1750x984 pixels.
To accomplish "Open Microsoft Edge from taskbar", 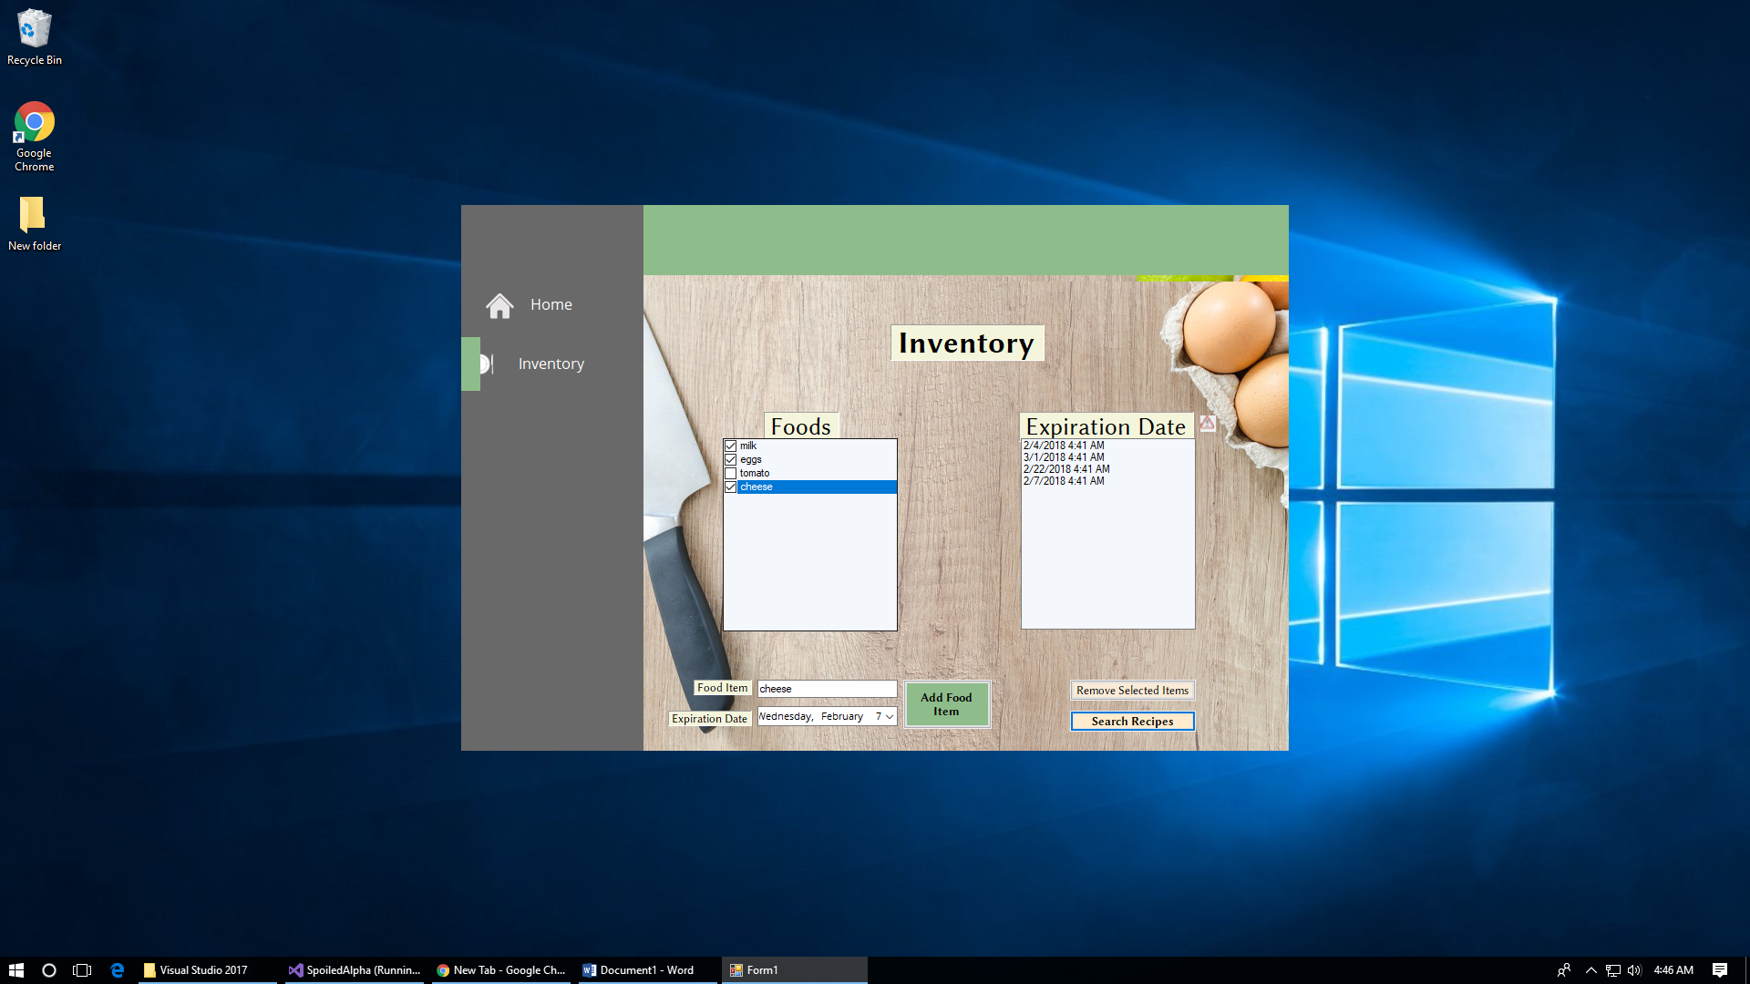I will (x=118, y=970).
